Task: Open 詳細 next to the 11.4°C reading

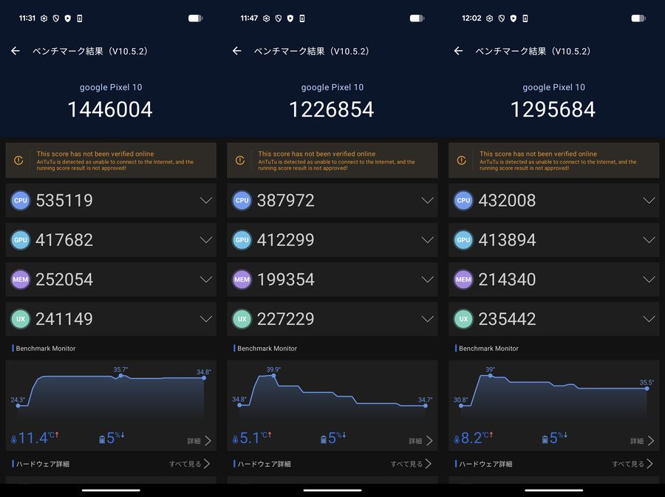Action: pyautogui.click(x=199, y=441)
